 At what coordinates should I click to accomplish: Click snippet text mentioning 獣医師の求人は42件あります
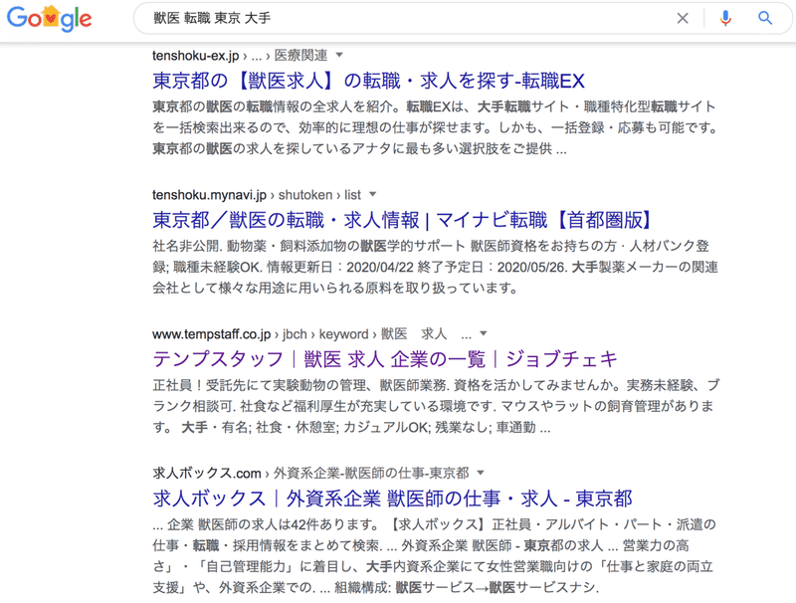[434, 556]
